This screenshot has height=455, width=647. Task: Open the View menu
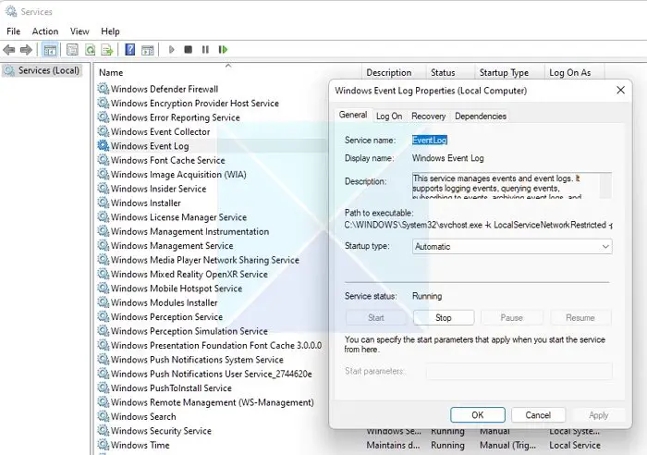79,31
